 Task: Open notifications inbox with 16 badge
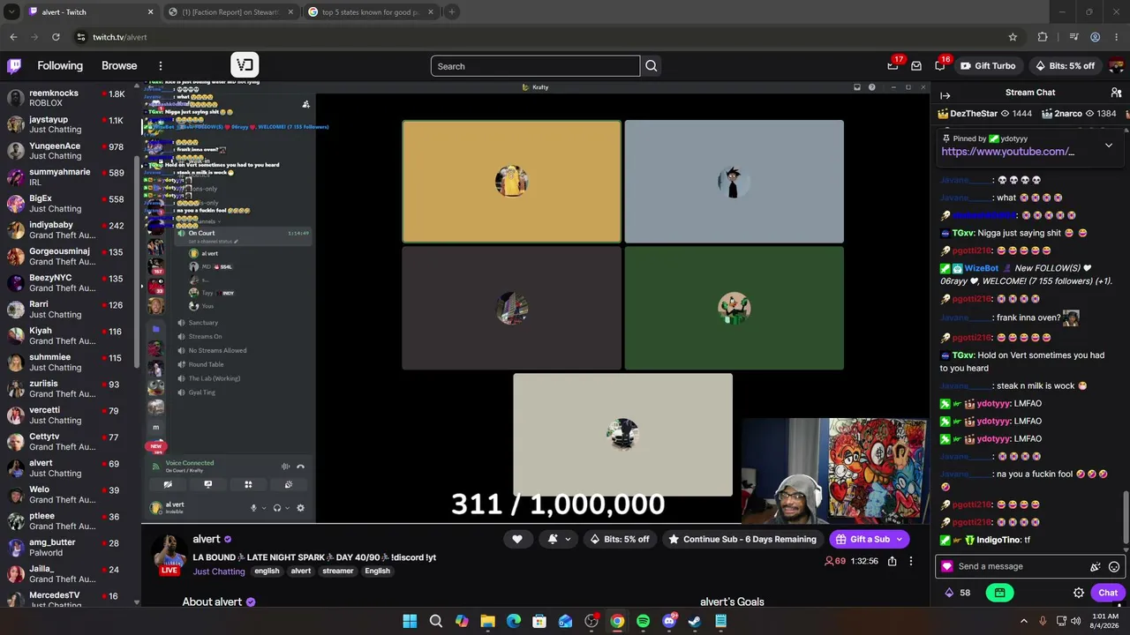(939, 66)
